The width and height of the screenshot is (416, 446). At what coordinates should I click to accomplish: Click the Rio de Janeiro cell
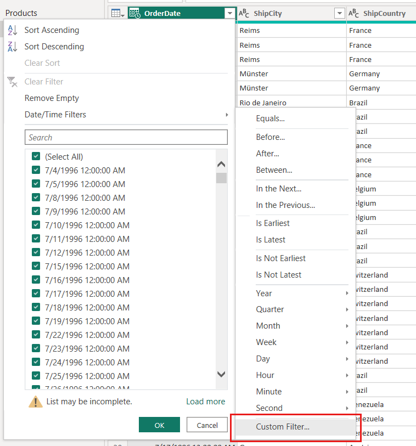pos(291,103)
